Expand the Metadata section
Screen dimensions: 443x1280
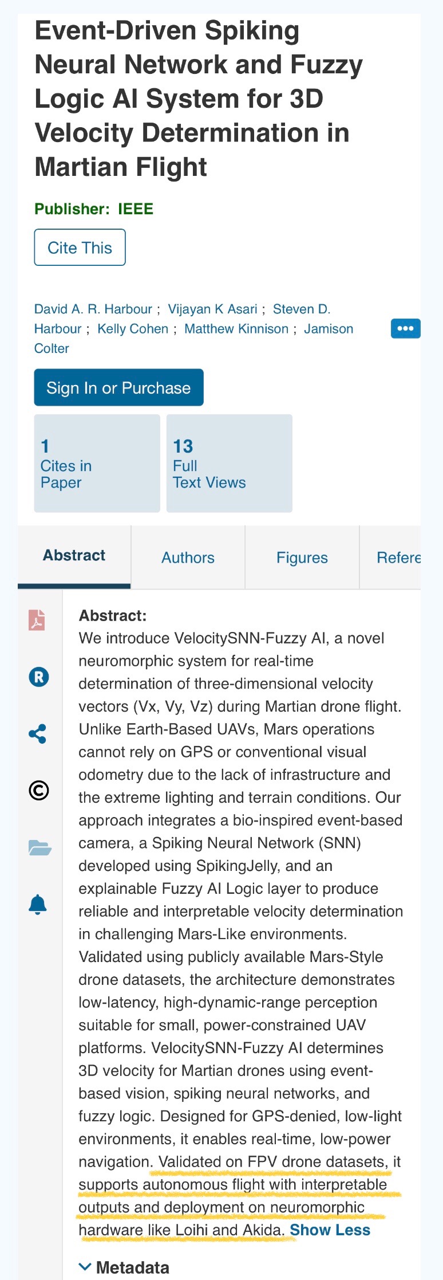(x=125, y=1267)
